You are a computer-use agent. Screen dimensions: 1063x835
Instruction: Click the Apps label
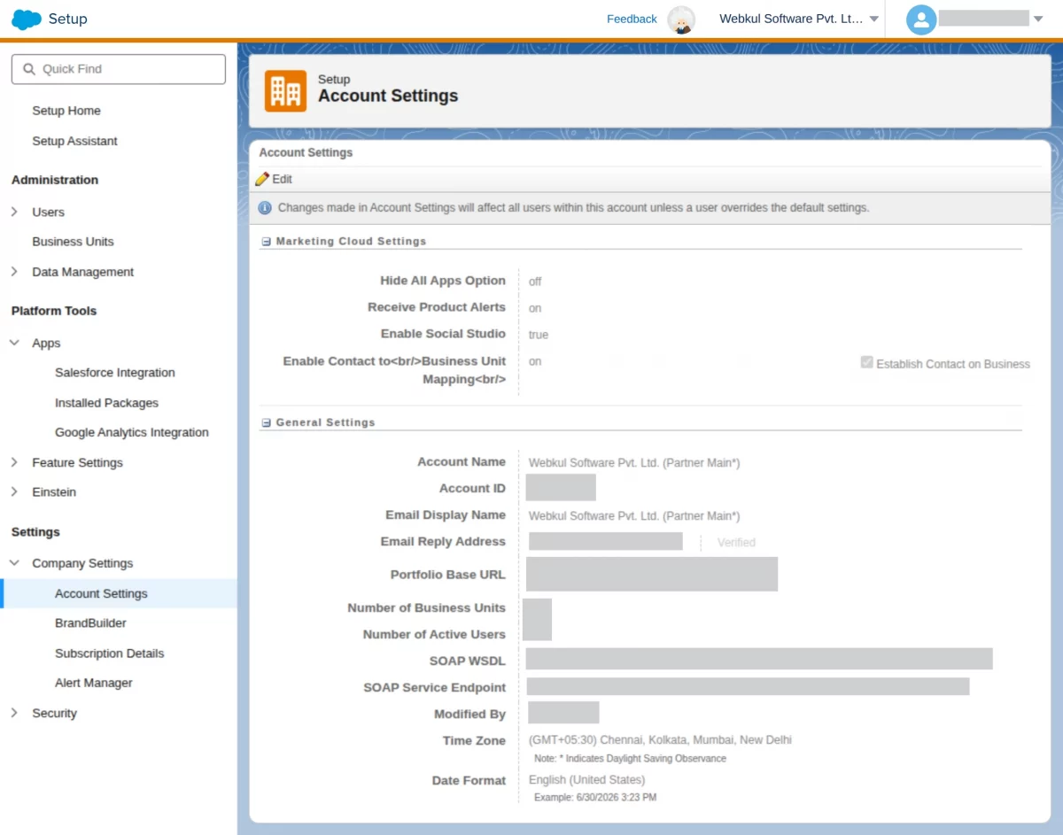click(x=46, y=343)
